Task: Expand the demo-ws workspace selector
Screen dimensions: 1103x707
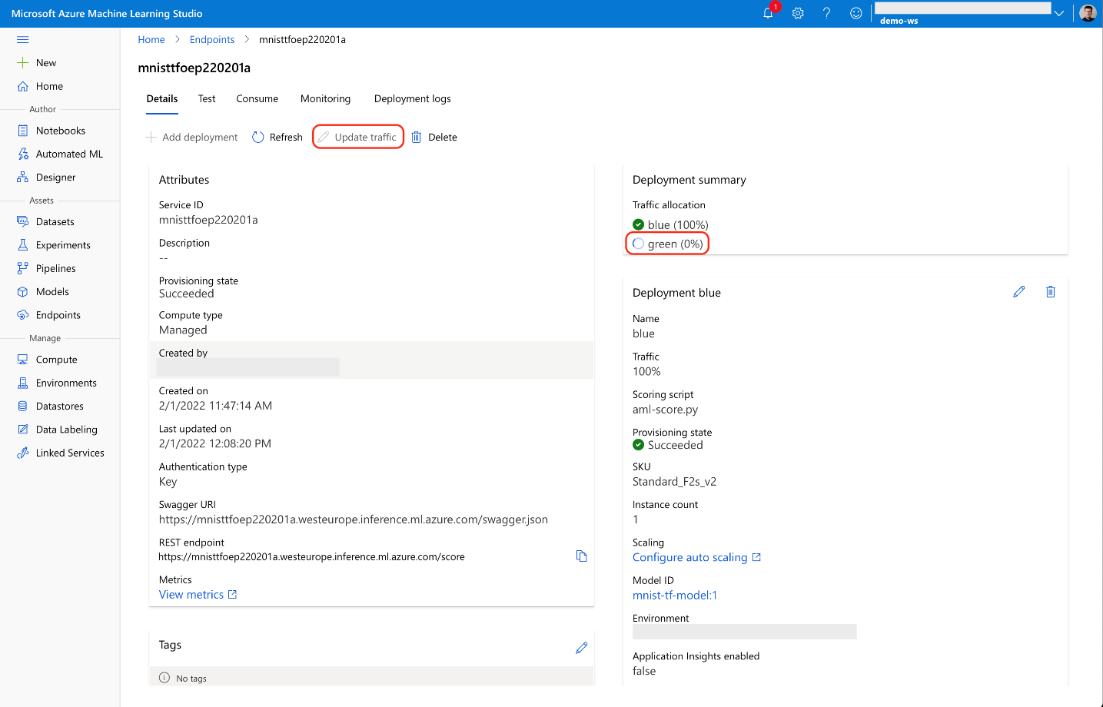Action: pyautogui.click(x=1058, y=13)
